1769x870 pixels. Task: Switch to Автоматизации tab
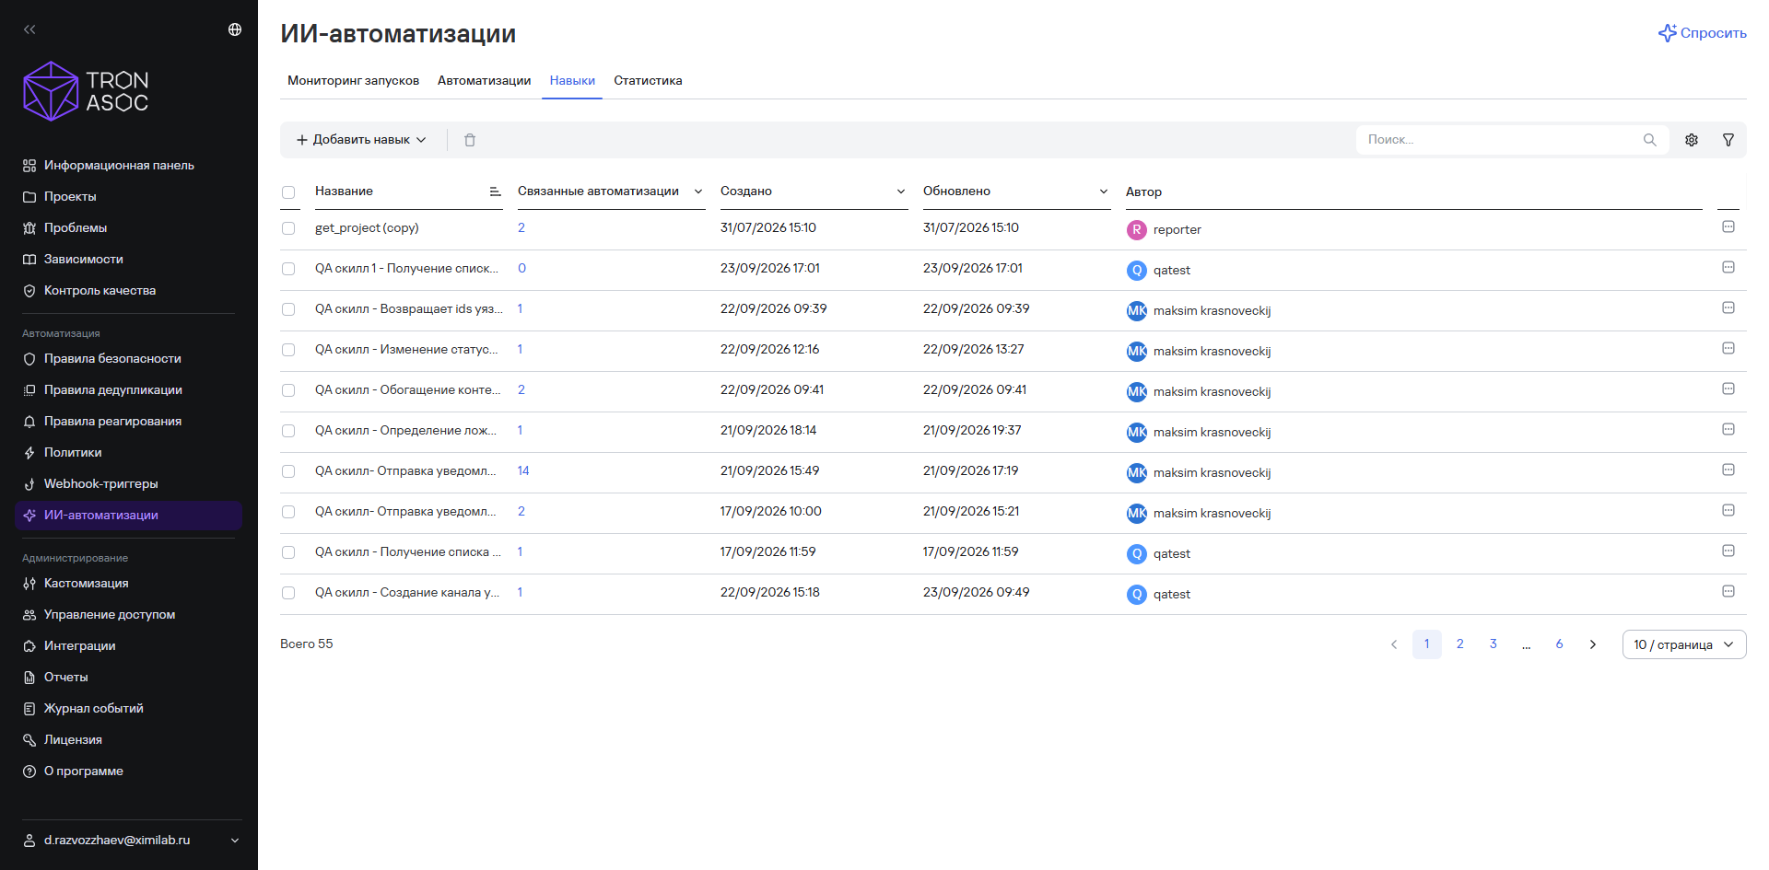coord(484,81)
